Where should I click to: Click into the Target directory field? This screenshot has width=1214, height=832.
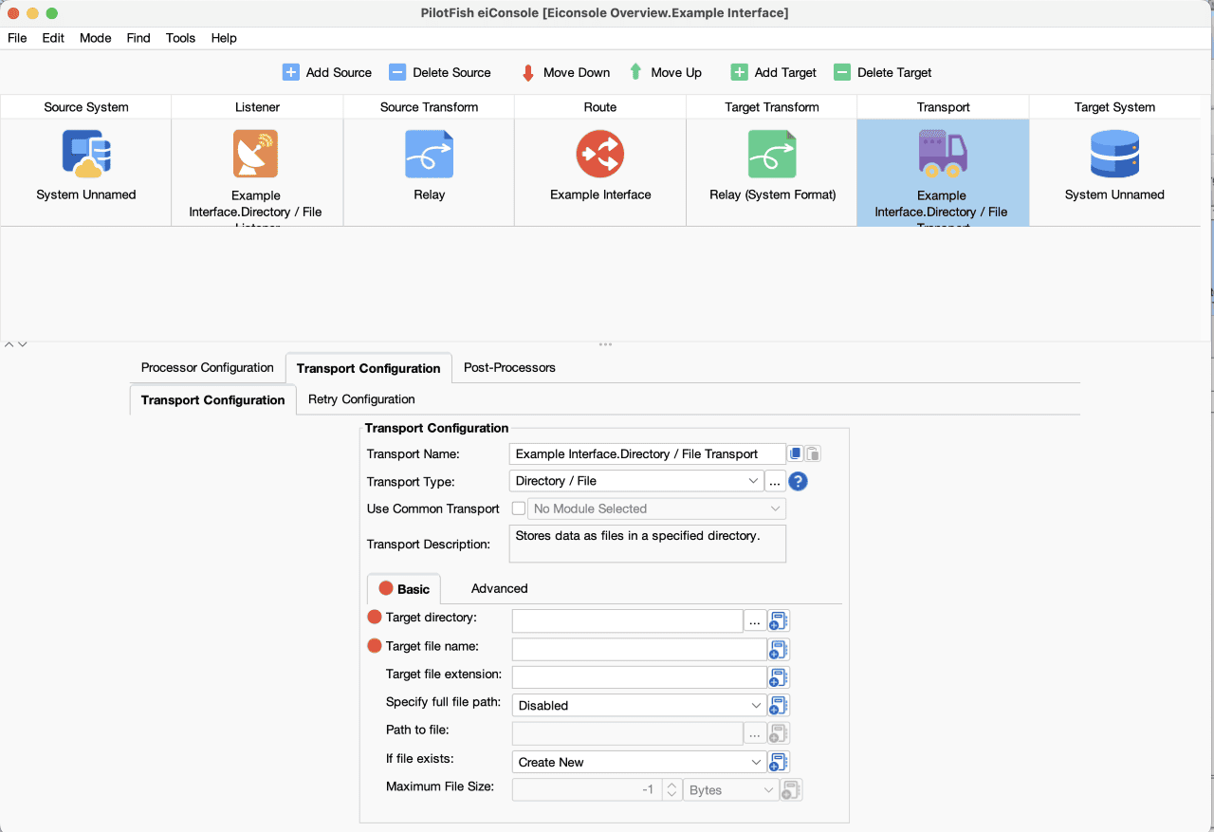tap(627, 621)
